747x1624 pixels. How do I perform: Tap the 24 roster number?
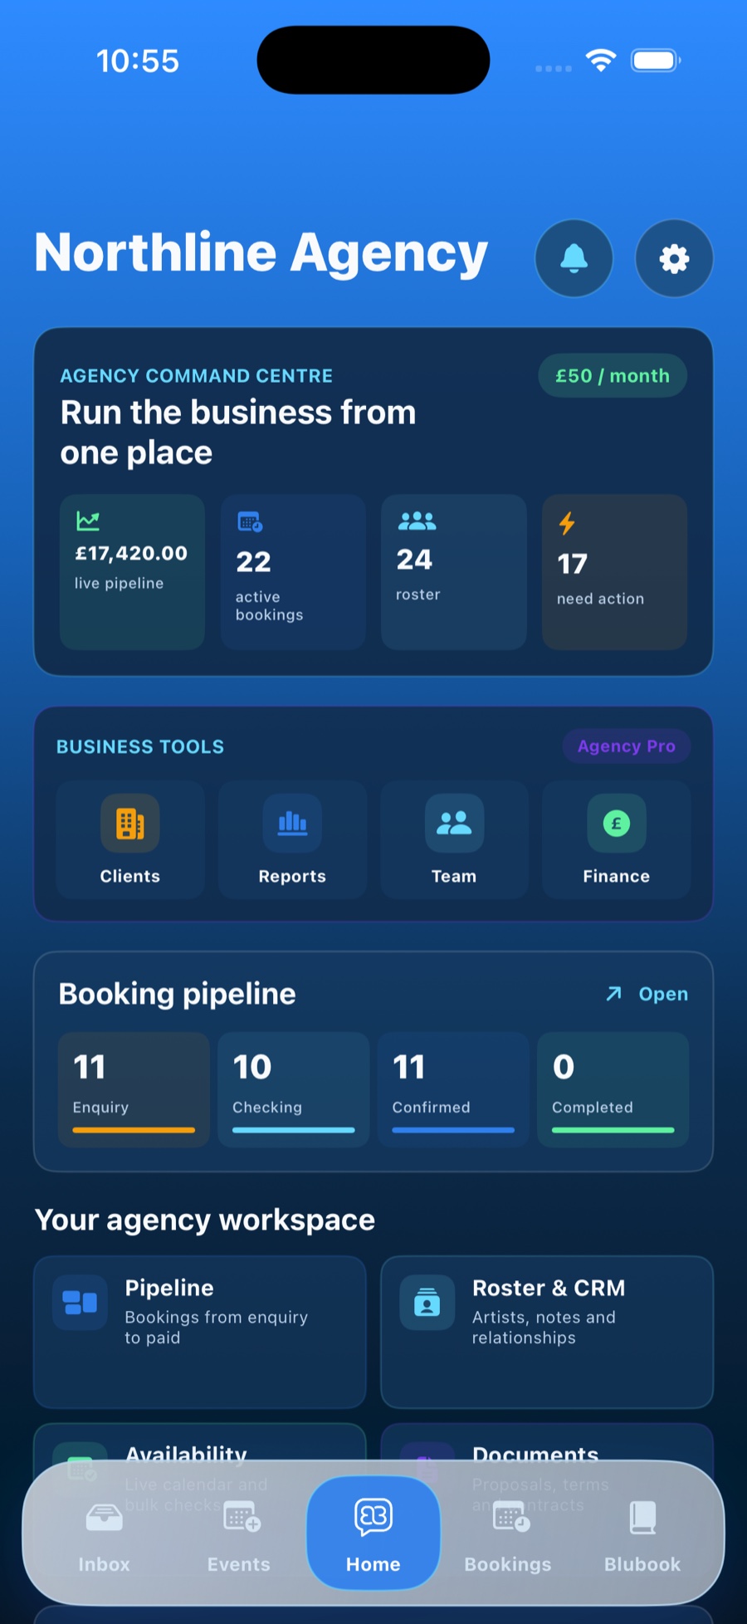coord(414,560)
